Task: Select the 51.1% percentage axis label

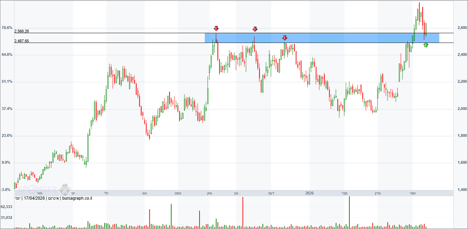Action: 7,81
